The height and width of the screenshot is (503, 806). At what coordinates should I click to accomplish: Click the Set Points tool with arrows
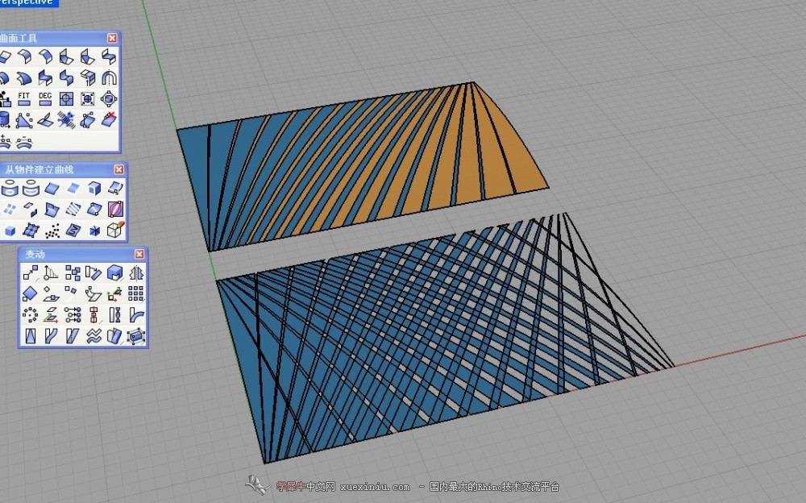click(x=73, y=314)
